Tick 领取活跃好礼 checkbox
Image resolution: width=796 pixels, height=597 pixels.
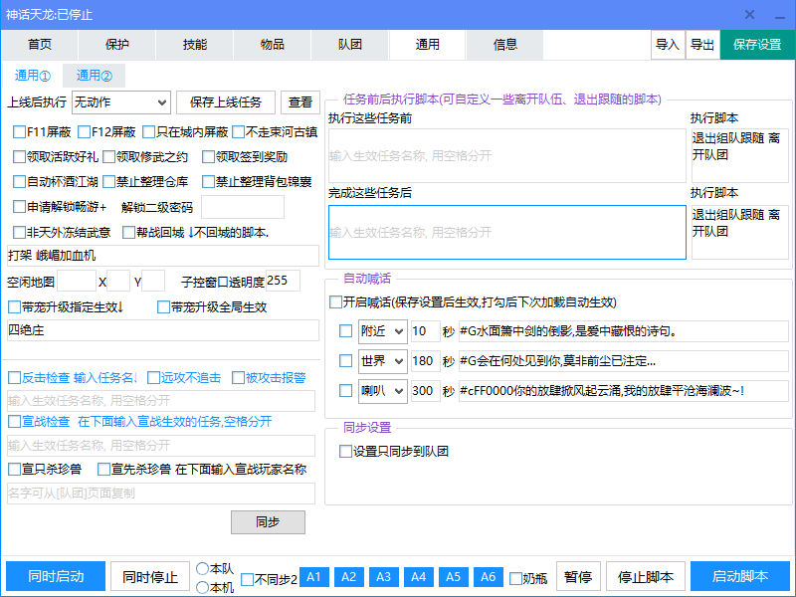click(x=19, y=157)
